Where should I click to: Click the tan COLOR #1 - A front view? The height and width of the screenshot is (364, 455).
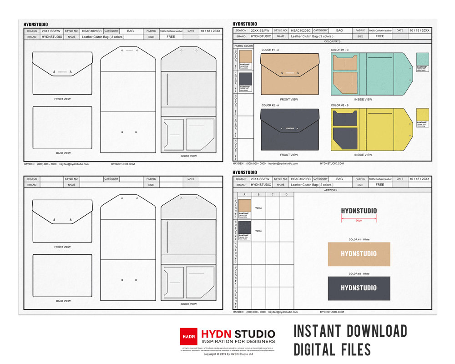289,74
